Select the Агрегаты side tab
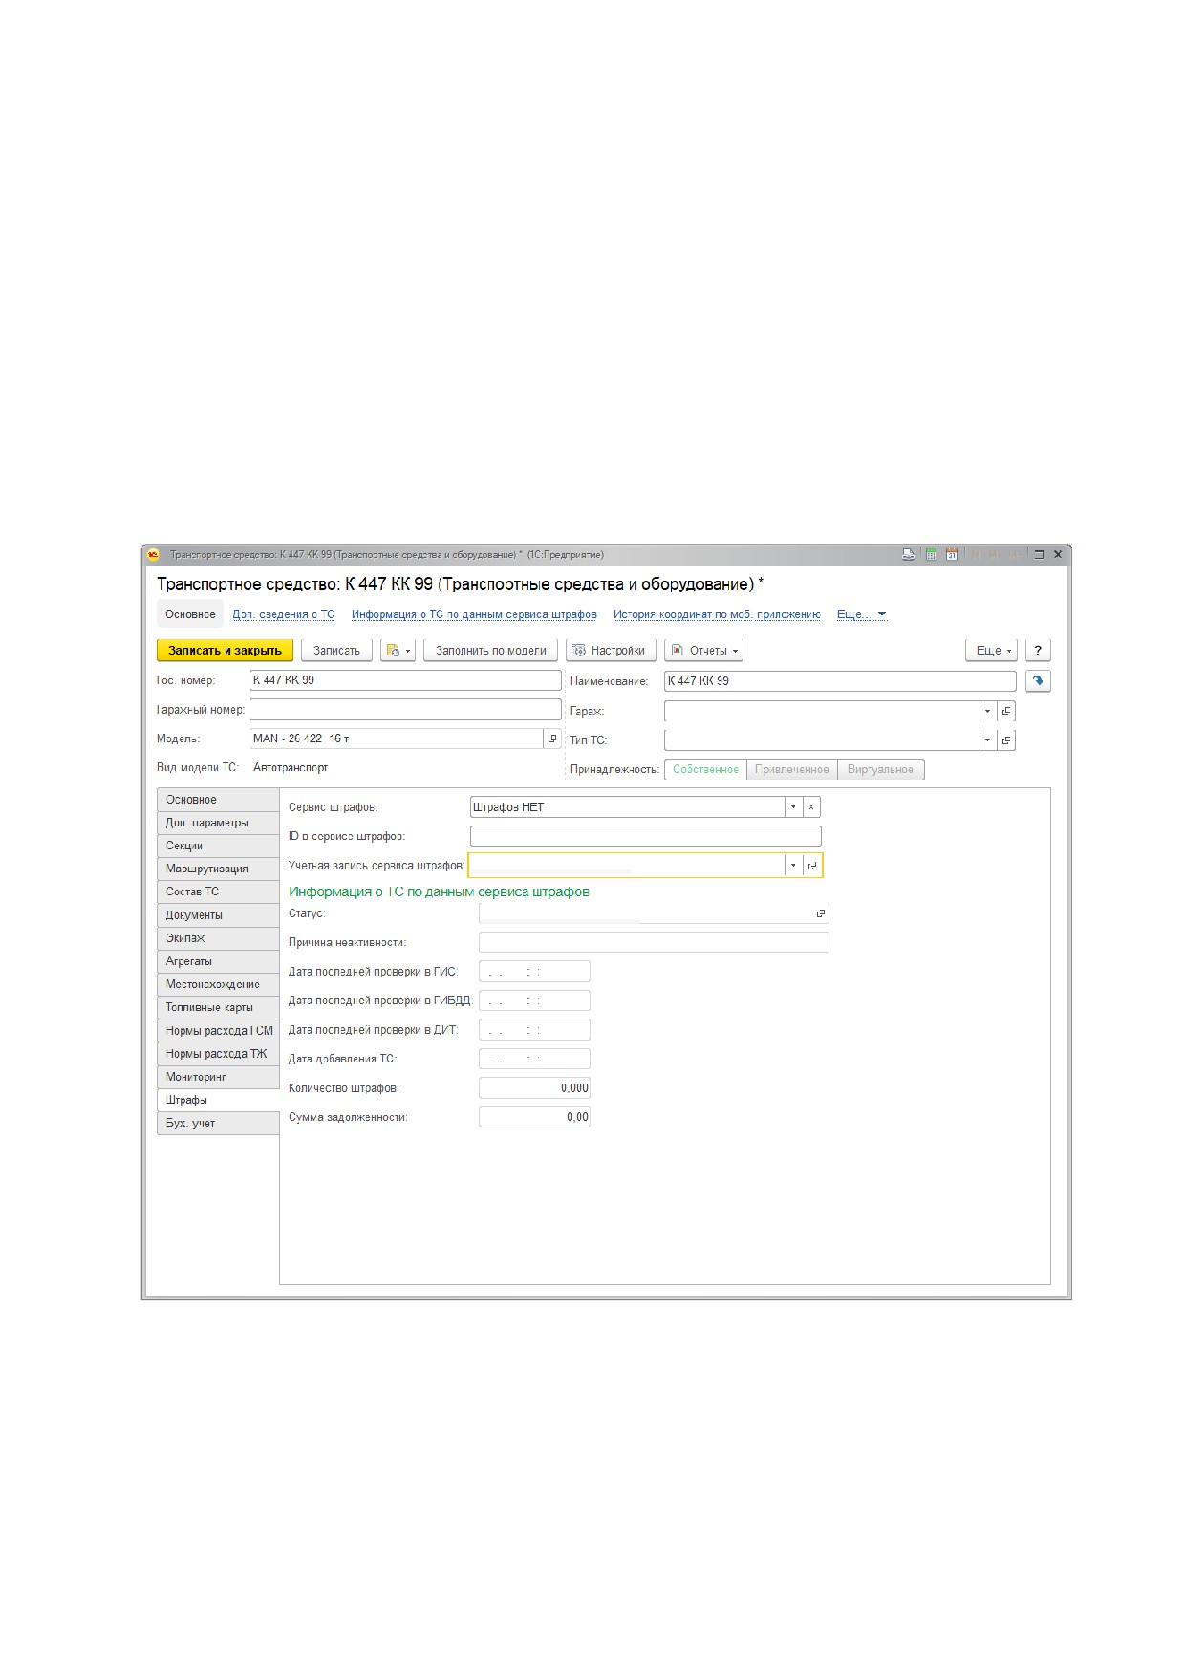This screenshot has height=1674, width=1184. pyautogui.click(x=217, y=961)
